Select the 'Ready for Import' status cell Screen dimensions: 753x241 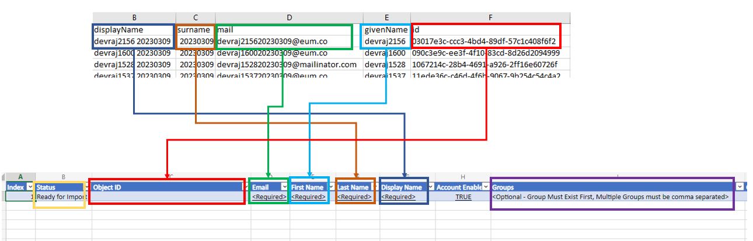(61, 197)
